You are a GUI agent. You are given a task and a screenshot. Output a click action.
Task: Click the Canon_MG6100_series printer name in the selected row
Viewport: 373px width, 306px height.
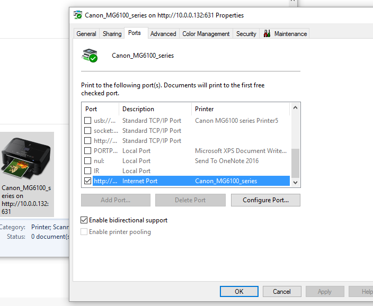[226, 181]
